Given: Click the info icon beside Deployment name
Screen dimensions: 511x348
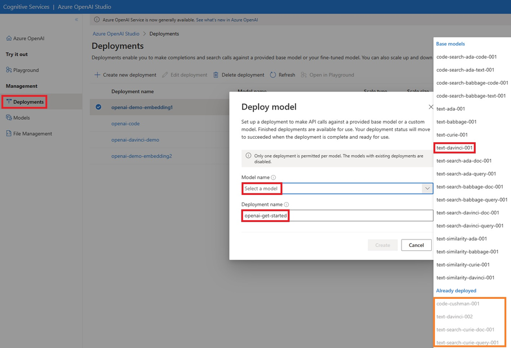Looking at the screenshot, I should 286,205.
